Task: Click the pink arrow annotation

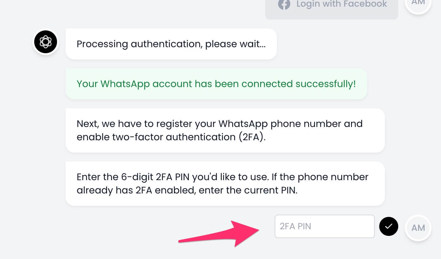Action: coord(219,233)
